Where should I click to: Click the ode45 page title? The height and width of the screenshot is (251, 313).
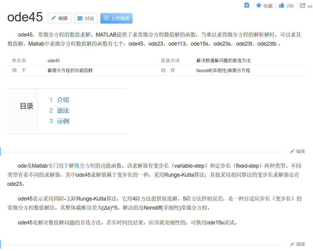25,17
